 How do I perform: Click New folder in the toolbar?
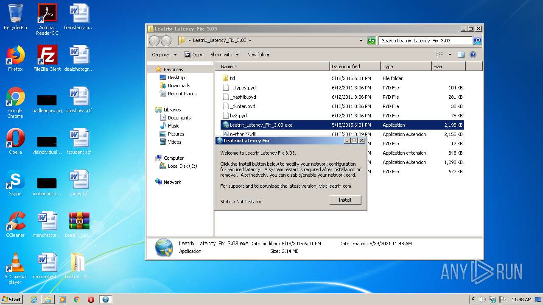[258, 55]
